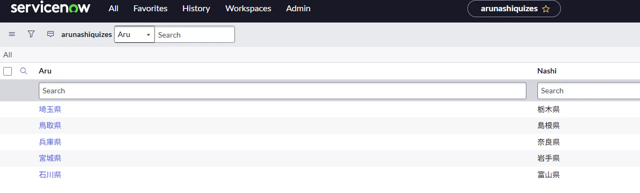Image resolution: width=640 pixels, height=193 pixels.
Task: Open the Favorites menu
Action: coord(150,9)
